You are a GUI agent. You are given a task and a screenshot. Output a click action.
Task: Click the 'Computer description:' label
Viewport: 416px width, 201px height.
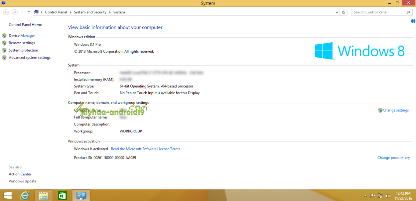coord(92,124)
